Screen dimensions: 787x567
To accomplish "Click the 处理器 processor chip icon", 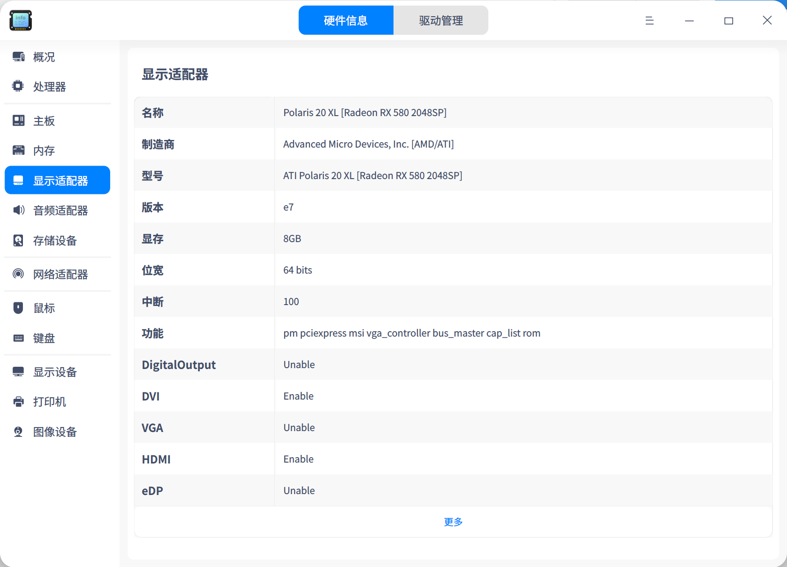I will coord(18,86).
